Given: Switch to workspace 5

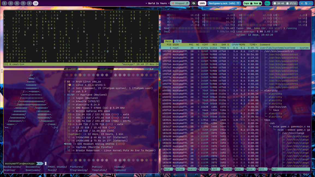Looking at the screenshot, I should coord(17,3).
